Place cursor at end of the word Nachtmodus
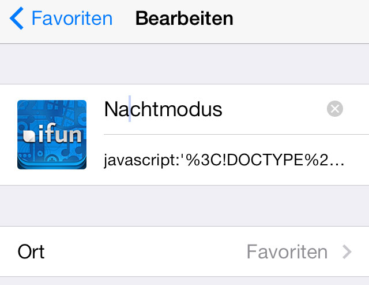 (223, 109)
